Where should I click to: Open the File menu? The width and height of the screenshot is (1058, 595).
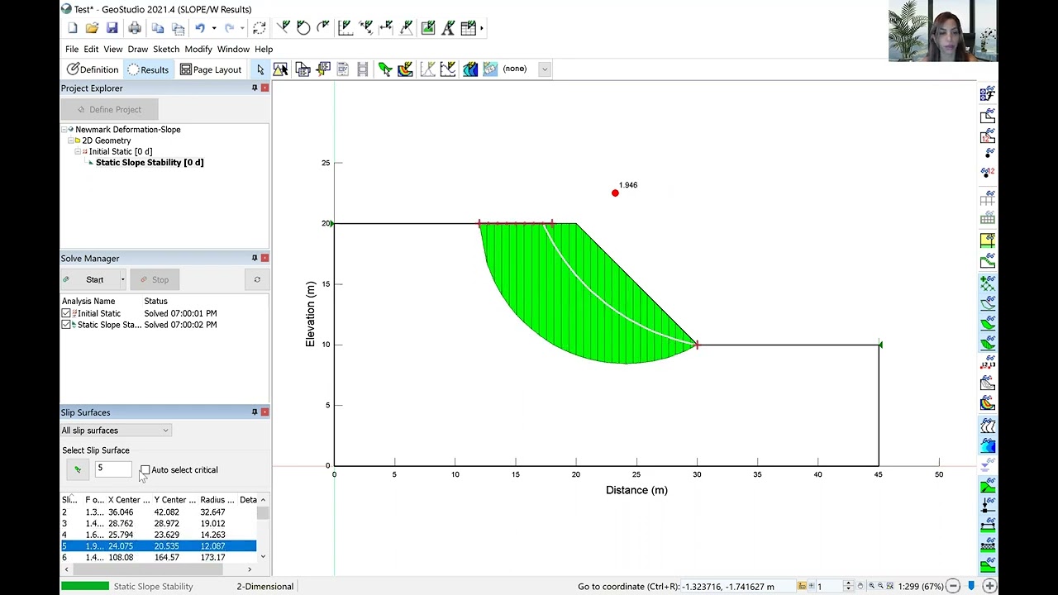point(72,49)
